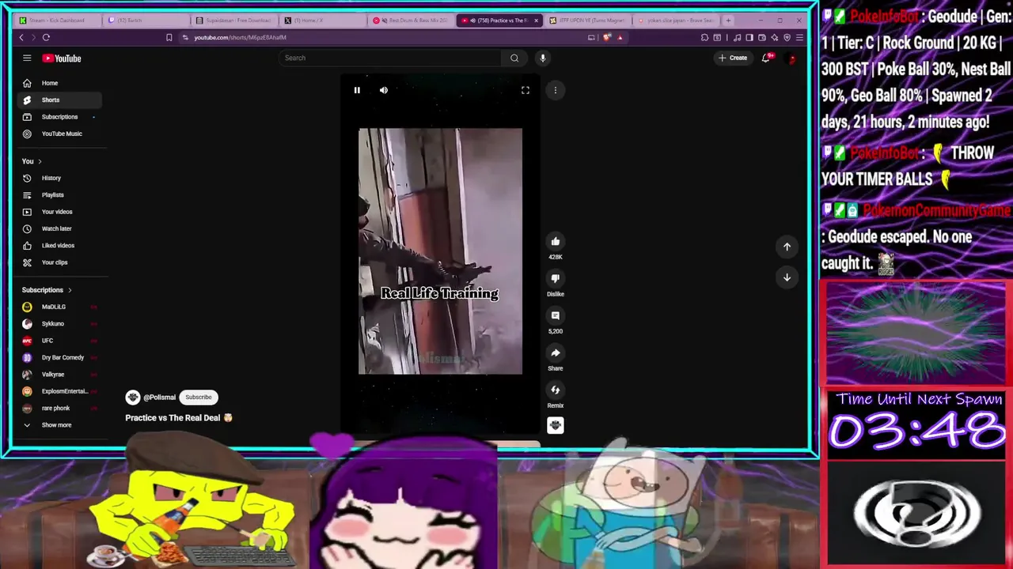1013x569 pixels.
Task: Open MaDLiLG subscription channel
Action: [59, 307]
